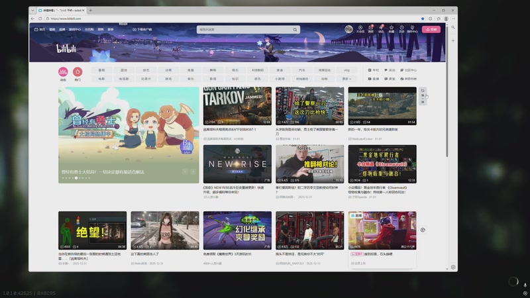Viewport: 530px width, 298px height.
Task: Open 大会员 icon in the header
Action: 360,29
